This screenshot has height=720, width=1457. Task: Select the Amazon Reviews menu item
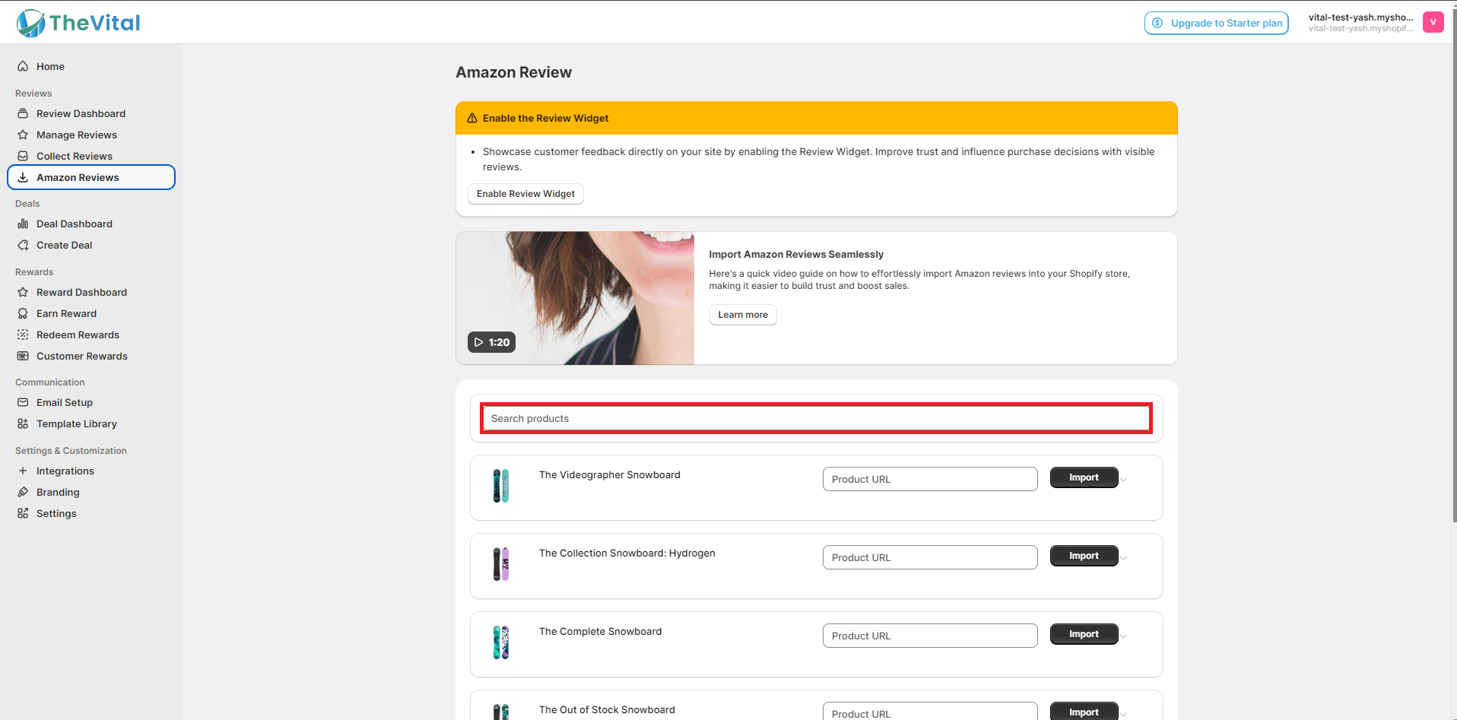point(91,177)
